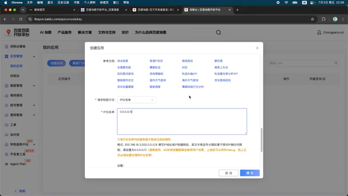Open the 货车路线规划 reference link
348x196 pixels.
click(222, 80)
